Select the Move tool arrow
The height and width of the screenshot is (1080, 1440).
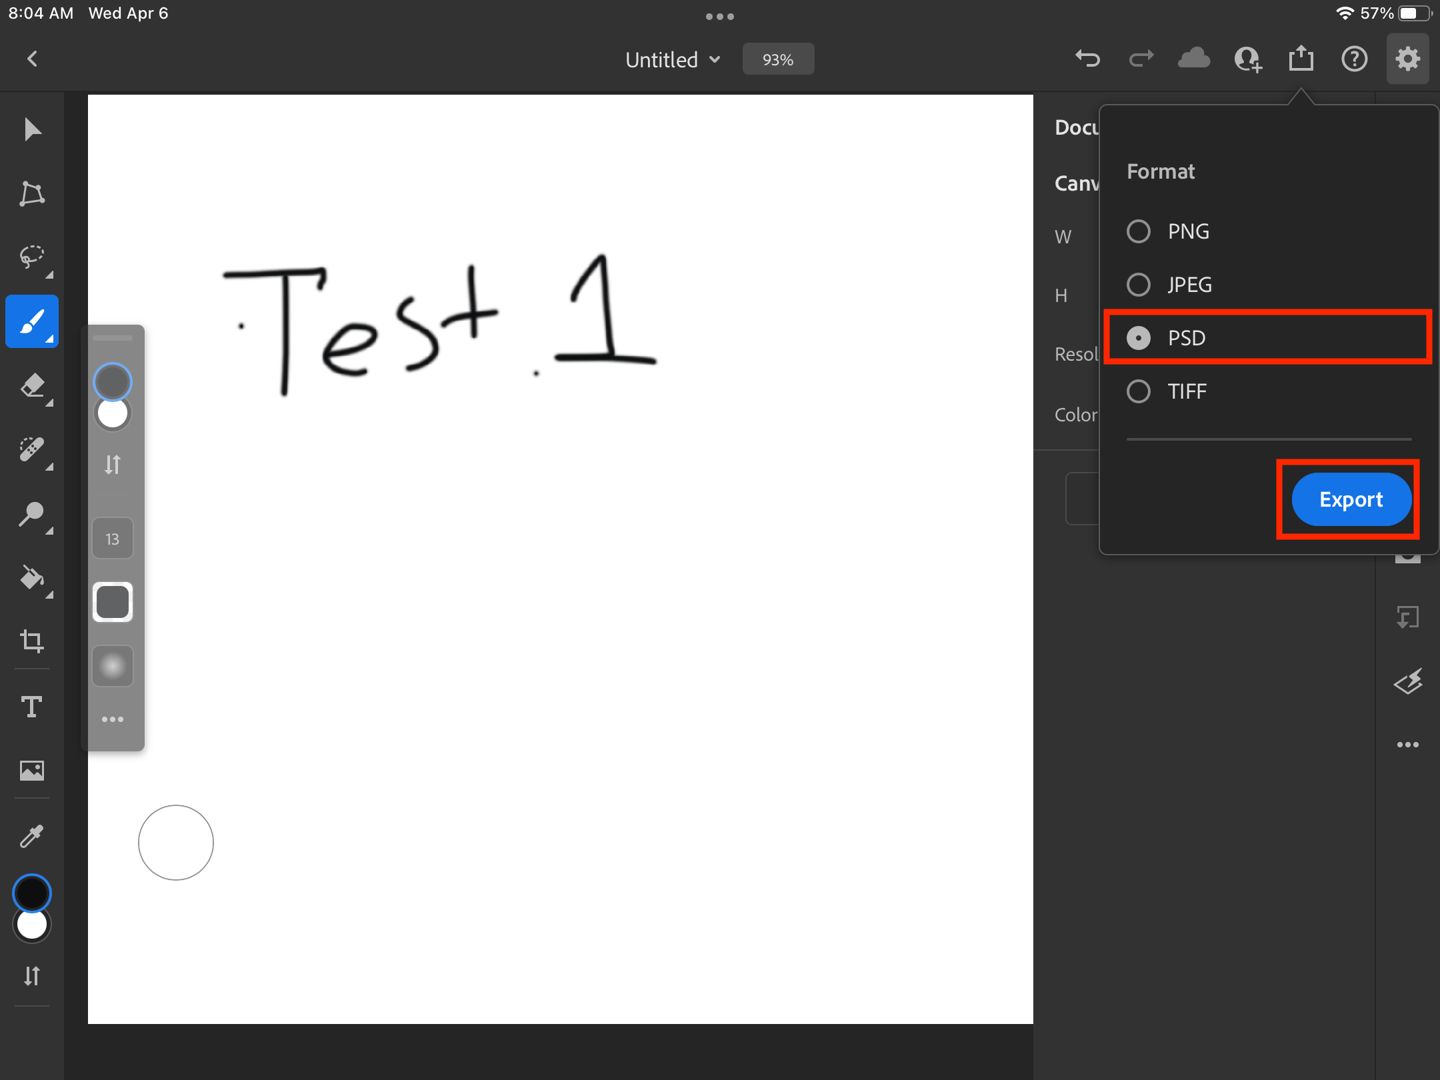(x=32, y=129)
